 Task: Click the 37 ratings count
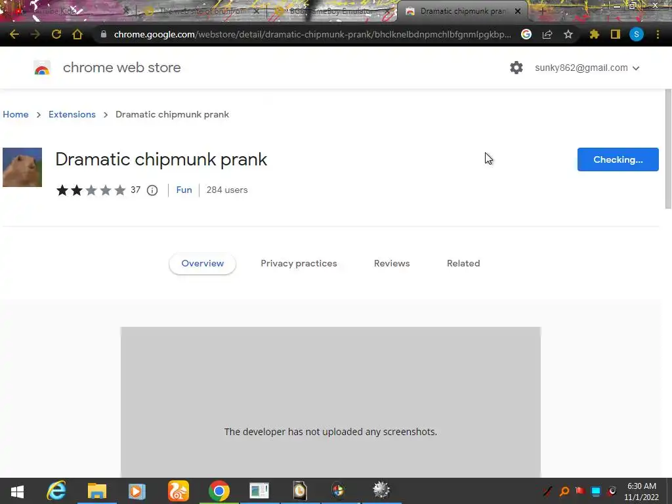coord(135,190)
